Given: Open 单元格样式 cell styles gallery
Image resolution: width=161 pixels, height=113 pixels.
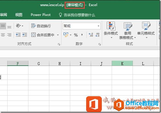Looking at the screenshot, I should point(146,30).
